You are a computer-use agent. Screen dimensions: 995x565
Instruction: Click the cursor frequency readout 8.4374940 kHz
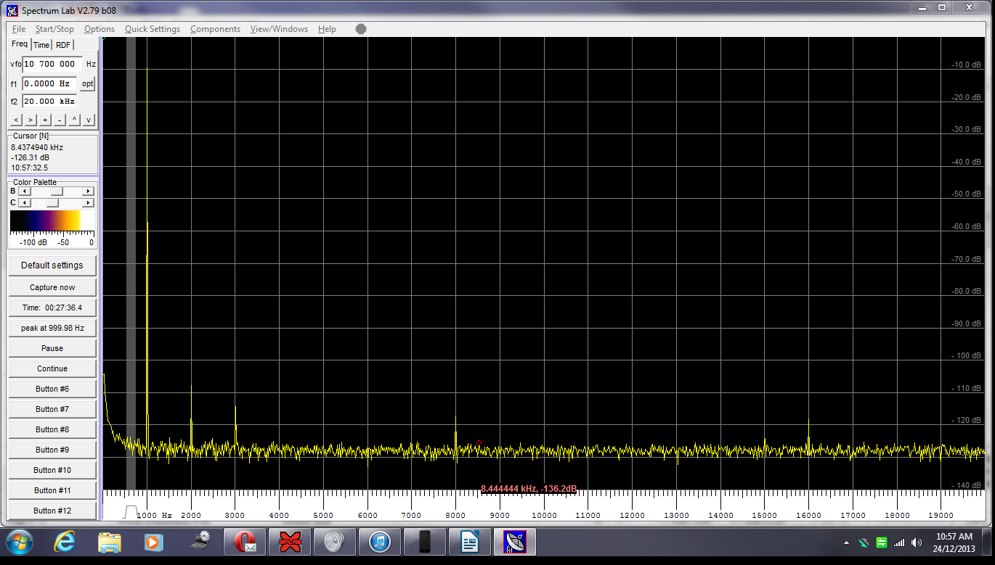[x=37, y=147]
